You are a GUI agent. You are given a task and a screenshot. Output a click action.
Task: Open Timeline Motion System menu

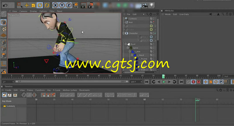pos(70,90)
